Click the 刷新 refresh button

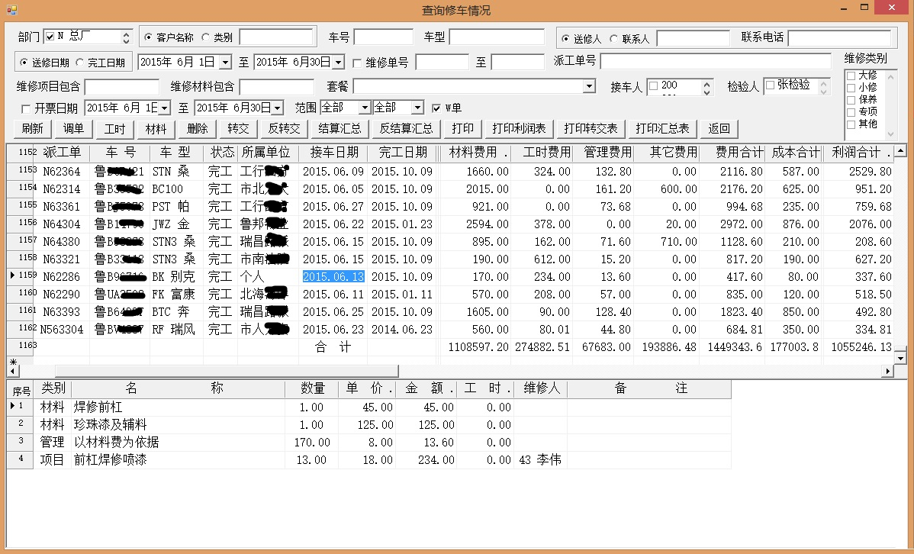33,129
